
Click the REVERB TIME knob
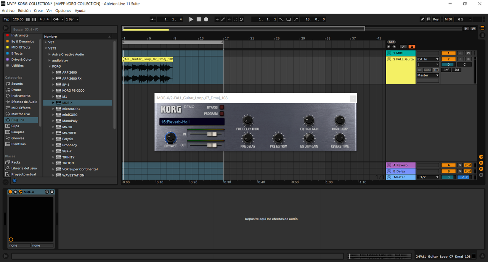[339, 138]
